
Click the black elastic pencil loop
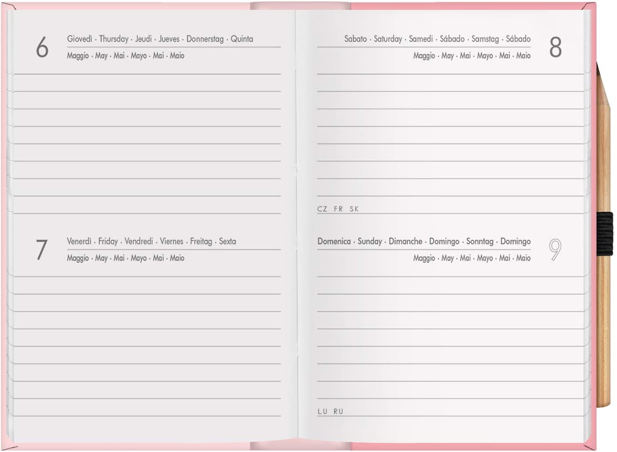click(605, 234)
